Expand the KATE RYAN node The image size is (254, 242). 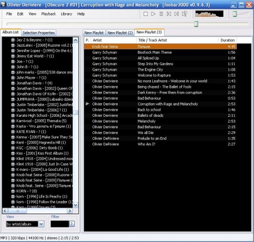coord(13,132)
